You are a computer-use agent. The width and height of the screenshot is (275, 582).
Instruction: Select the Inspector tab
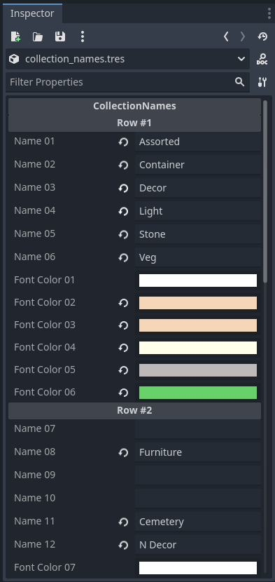[32, 13]
